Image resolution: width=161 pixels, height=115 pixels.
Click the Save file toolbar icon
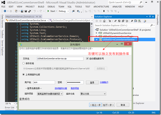pyautogui.click(x=26, y=11)
